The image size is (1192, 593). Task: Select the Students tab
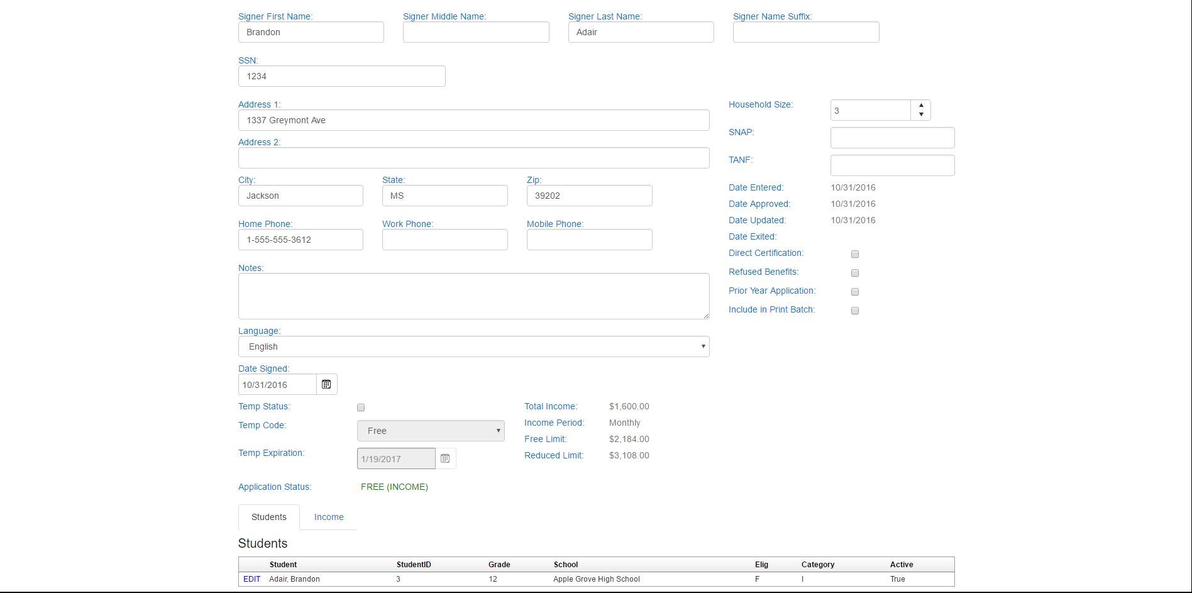click(x=268, y=517)
